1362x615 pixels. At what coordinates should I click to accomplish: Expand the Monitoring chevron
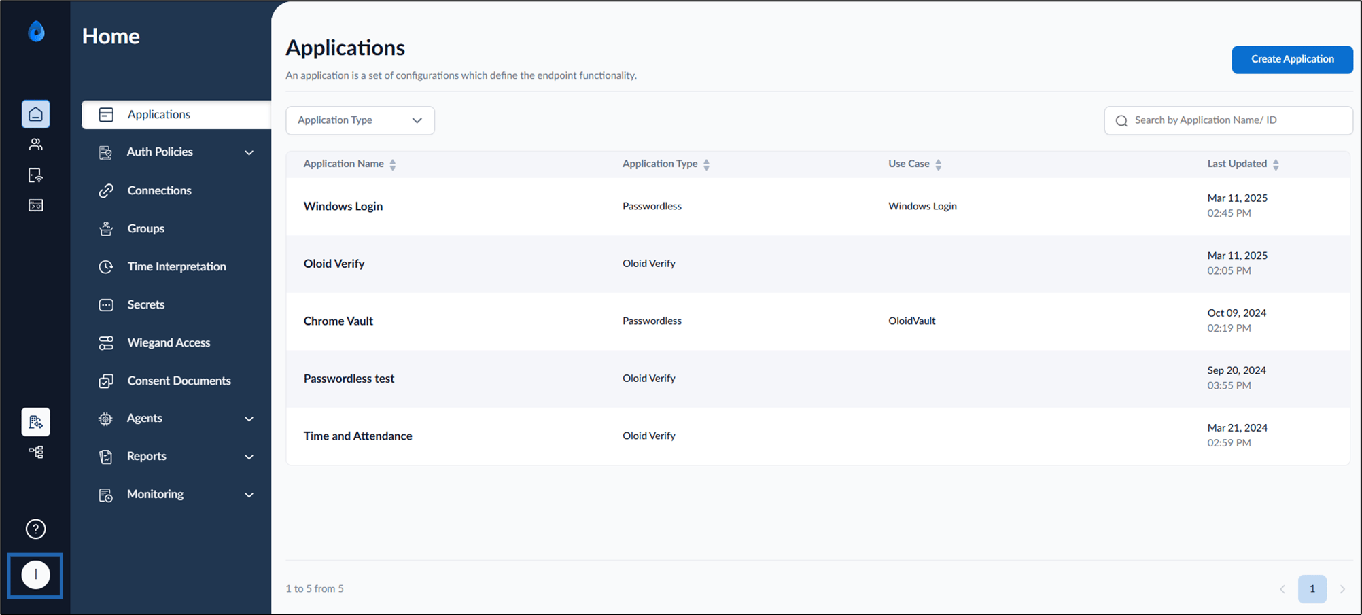click(249, 495)
